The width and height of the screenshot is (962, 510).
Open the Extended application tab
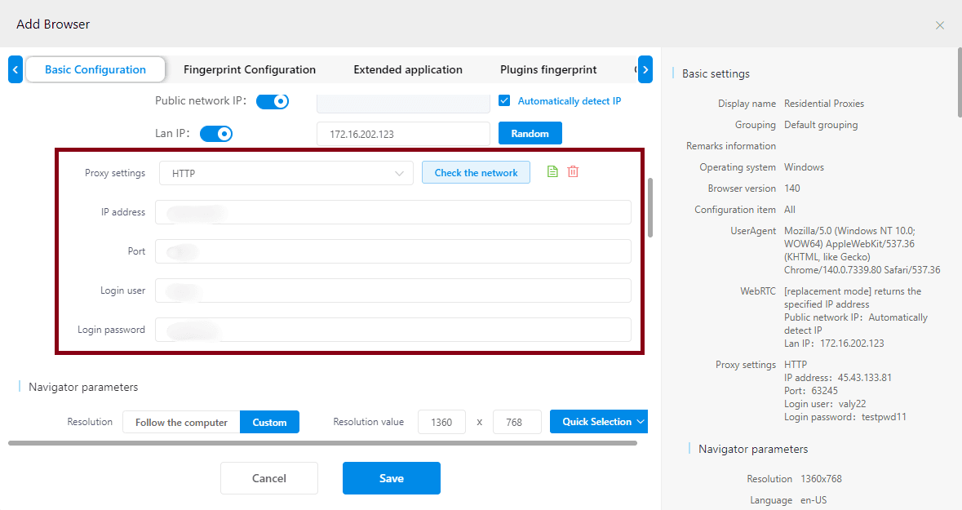click(x=407, y=69)
